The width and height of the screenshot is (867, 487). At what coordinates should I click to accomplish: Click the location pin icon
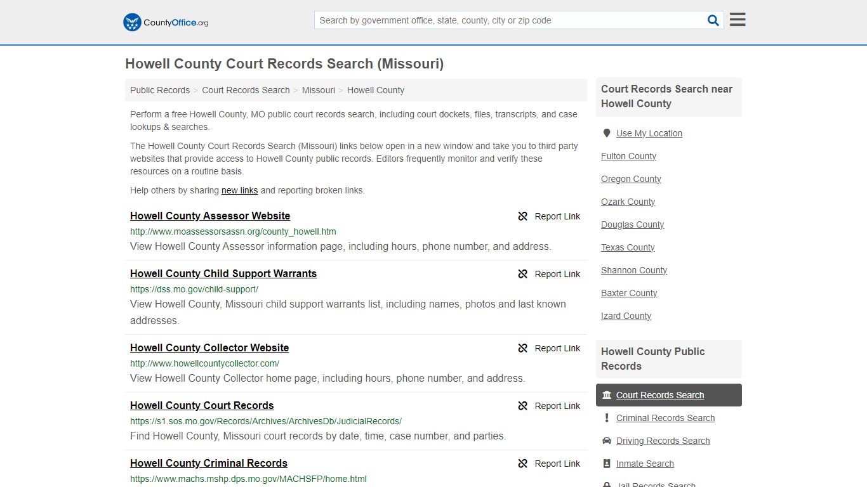point(607,133)
